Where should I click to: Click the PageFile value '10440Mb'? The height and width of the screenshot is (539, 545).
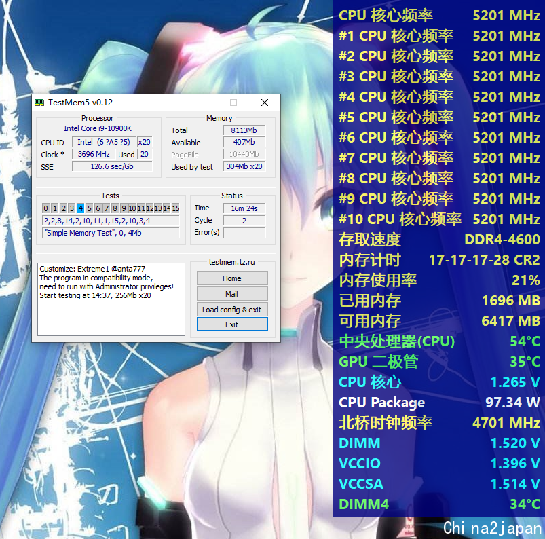coord(244,154)
